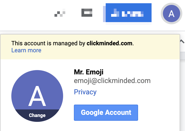Image resolution: width=185 pixels, height=131 pixels.
Task: Click the Google Account button
Action: tap(106, 112)
